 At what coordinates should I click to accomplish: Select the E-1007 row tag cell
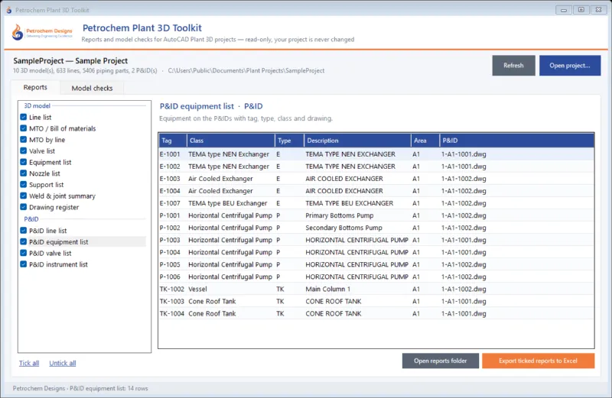pyautogui.click(x=170, y=203)
